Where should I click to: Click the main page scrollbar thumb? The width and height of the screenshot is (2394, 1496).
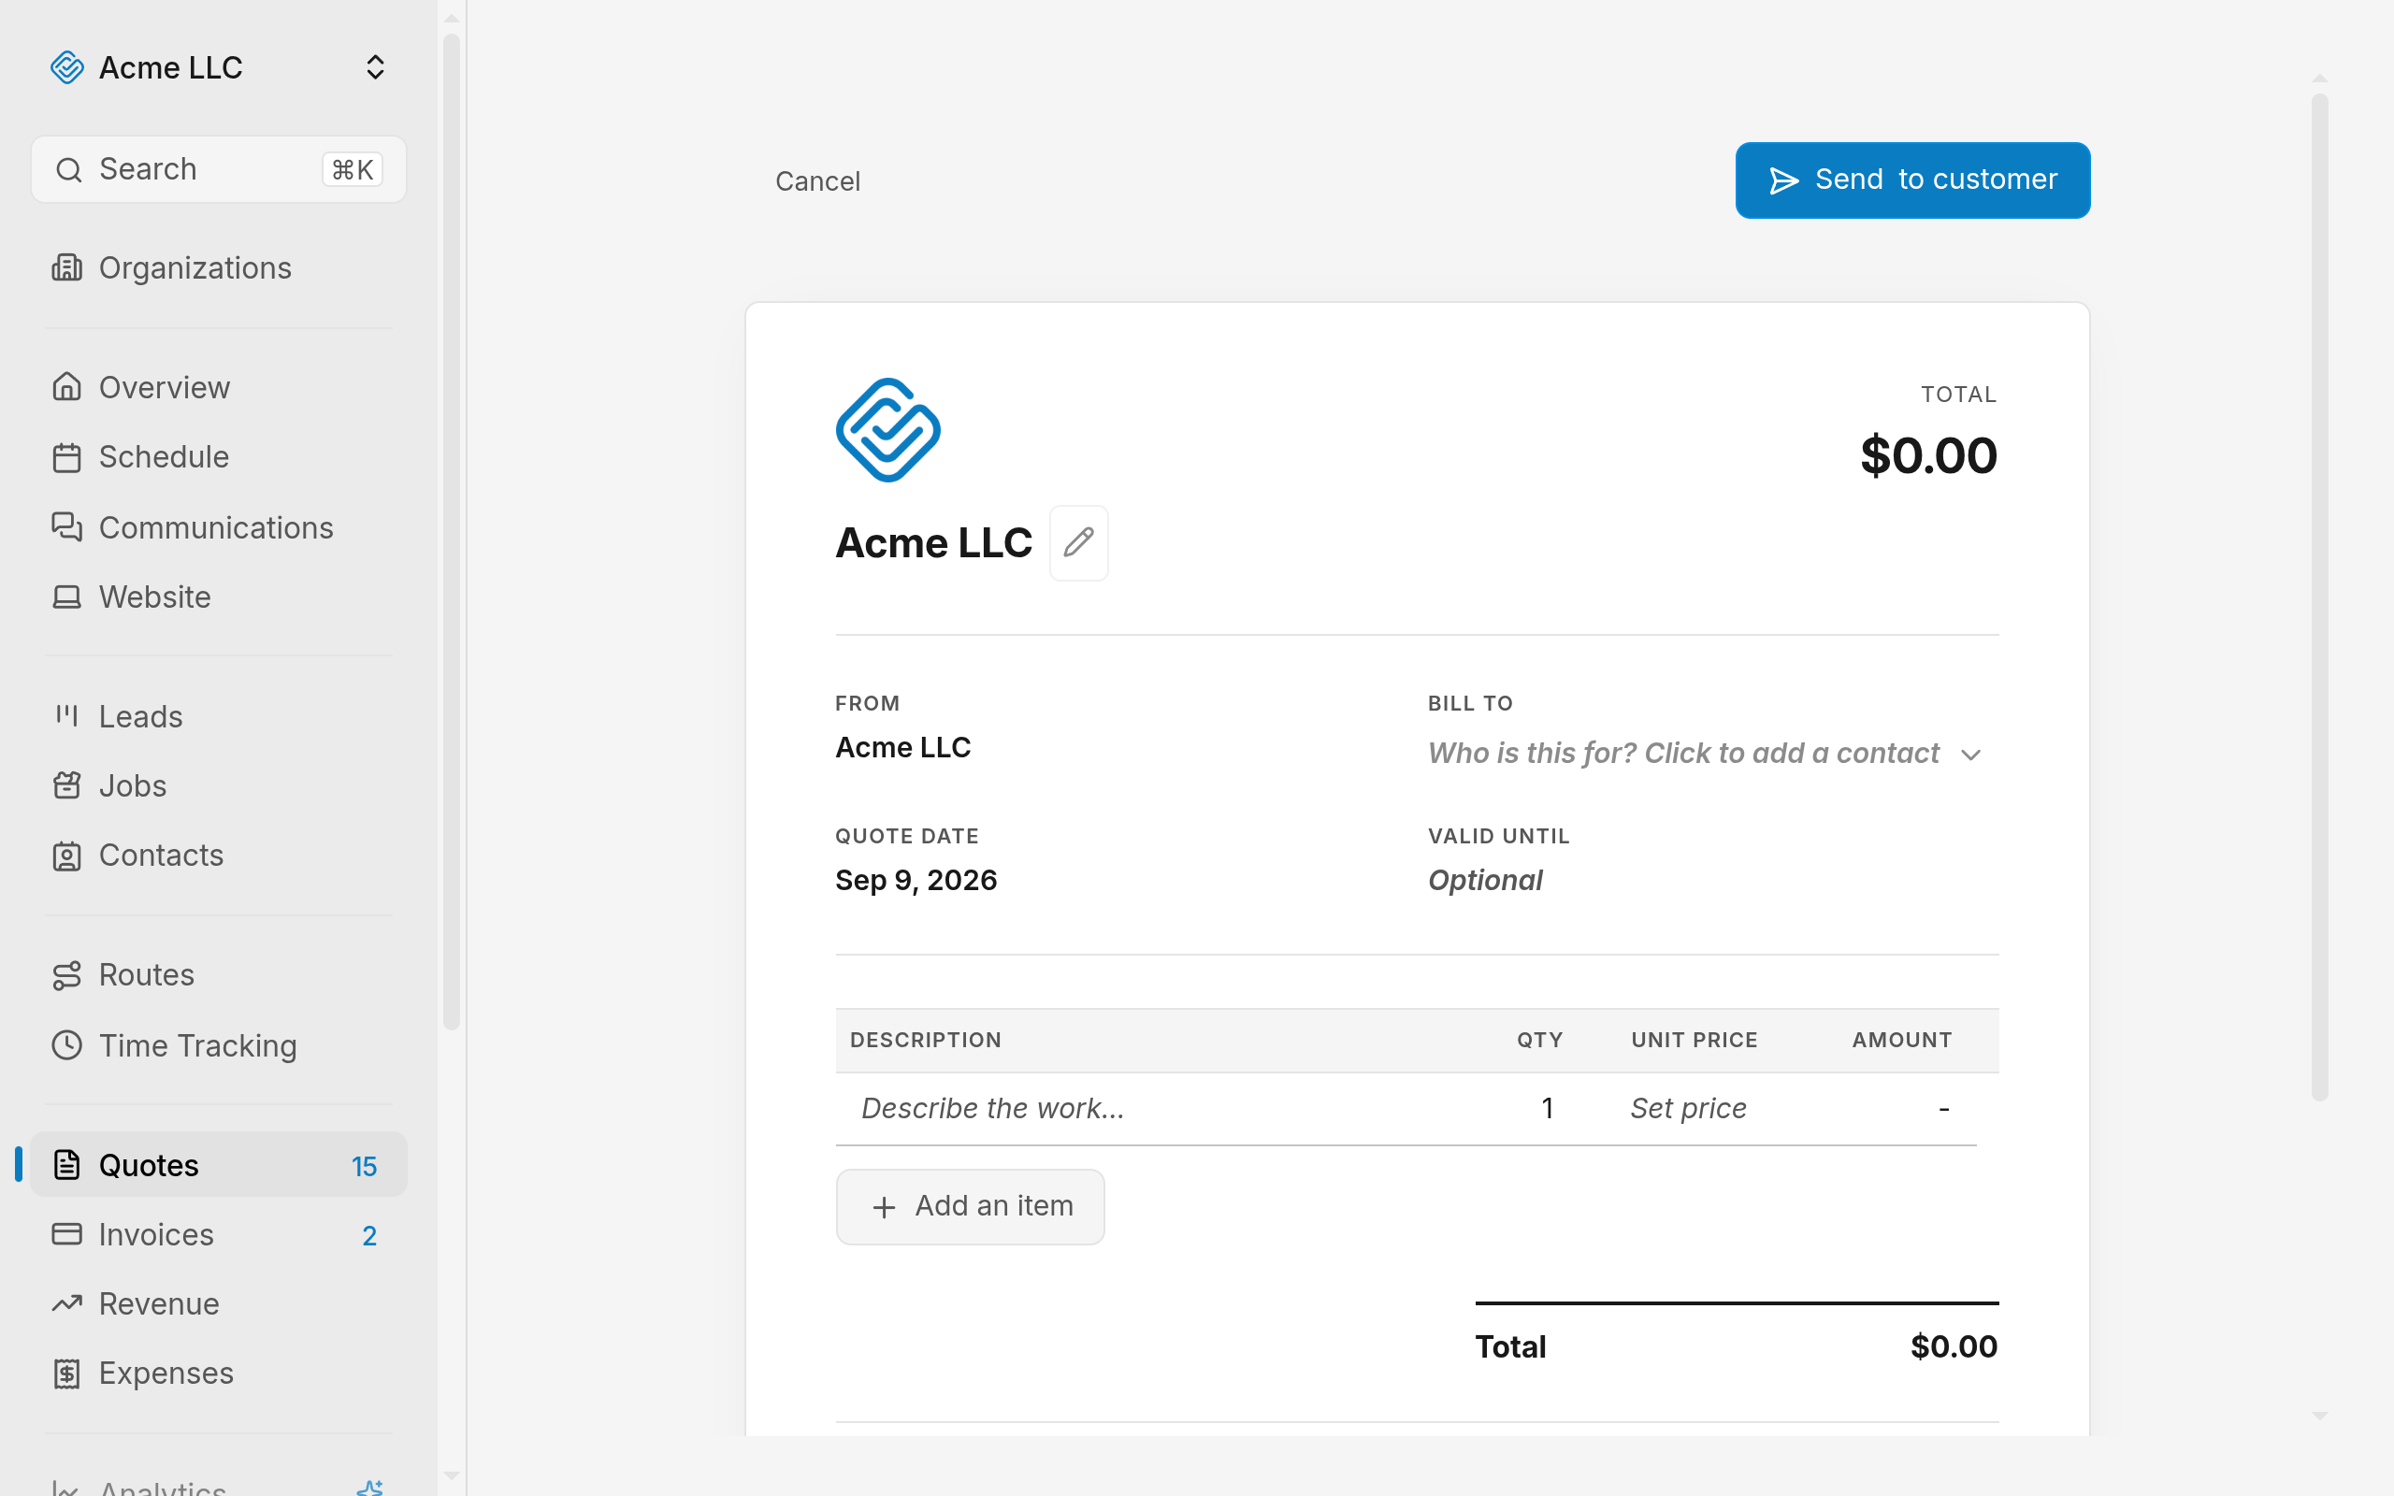[2319, 597]
